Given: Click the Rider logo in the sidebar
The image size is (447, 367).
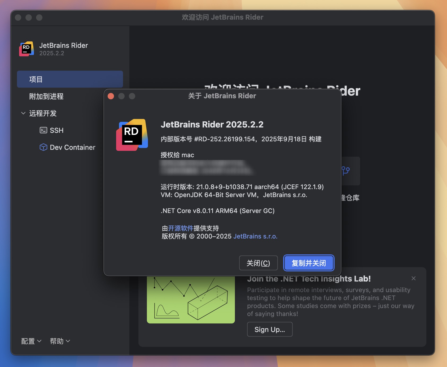Looking at the screenshot, I should tap(27, 49).
